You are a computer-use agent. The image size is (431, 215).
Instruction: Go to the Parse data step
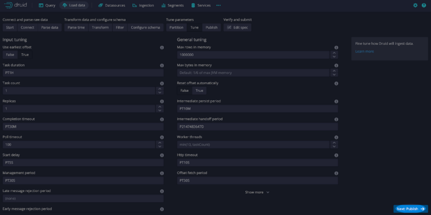50,27
